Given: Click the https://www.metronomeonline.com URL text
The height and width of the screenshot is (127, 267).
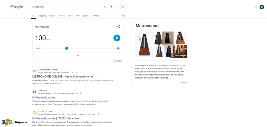Looking at the screenshot, I should point(56,72).
